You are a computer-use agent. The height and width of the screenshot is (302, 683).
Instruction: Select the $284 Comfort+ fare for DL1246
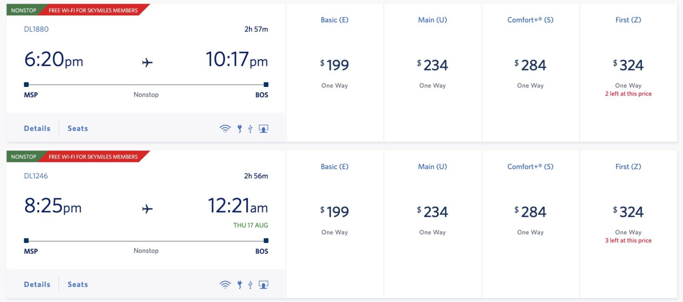pos(530,211)
